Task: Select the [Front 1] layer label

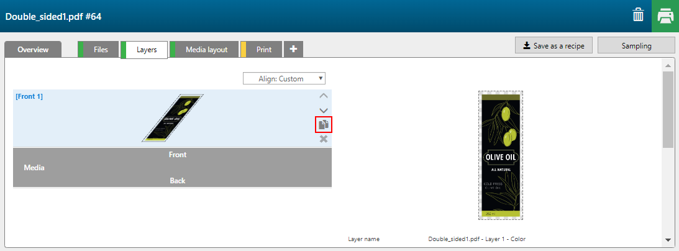Action: coord(29,96)
